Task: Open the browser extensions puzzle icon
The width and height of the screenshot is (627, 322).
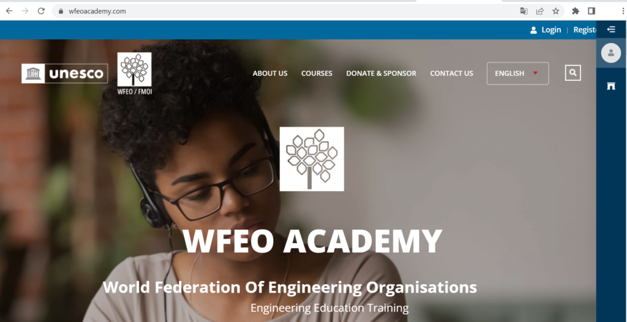Action: tap(576, 11)
